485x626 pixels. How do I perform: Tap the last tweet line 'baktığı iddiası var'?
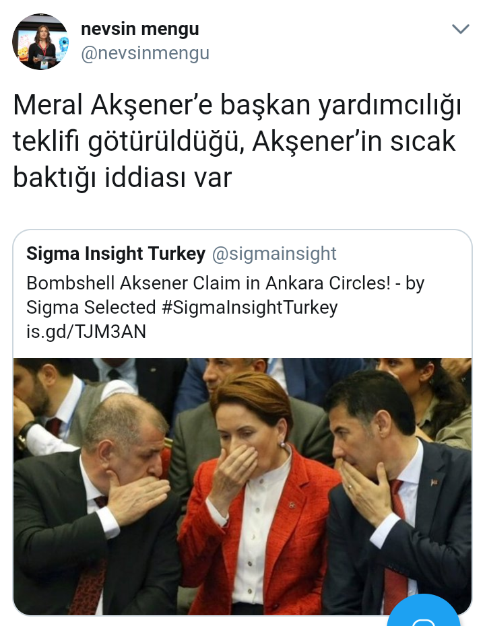[x=122, y=177]
